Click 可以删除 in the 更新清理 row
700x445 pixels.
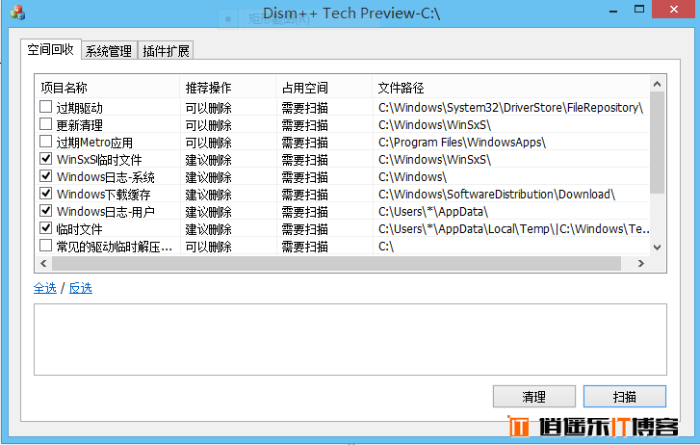pyautogui.click(x=209, y=125)
